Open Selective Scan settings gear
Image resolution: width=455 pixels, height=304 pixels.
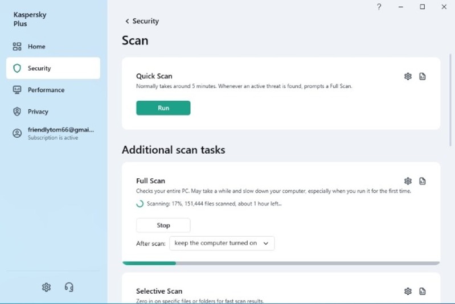coord(408,291)
